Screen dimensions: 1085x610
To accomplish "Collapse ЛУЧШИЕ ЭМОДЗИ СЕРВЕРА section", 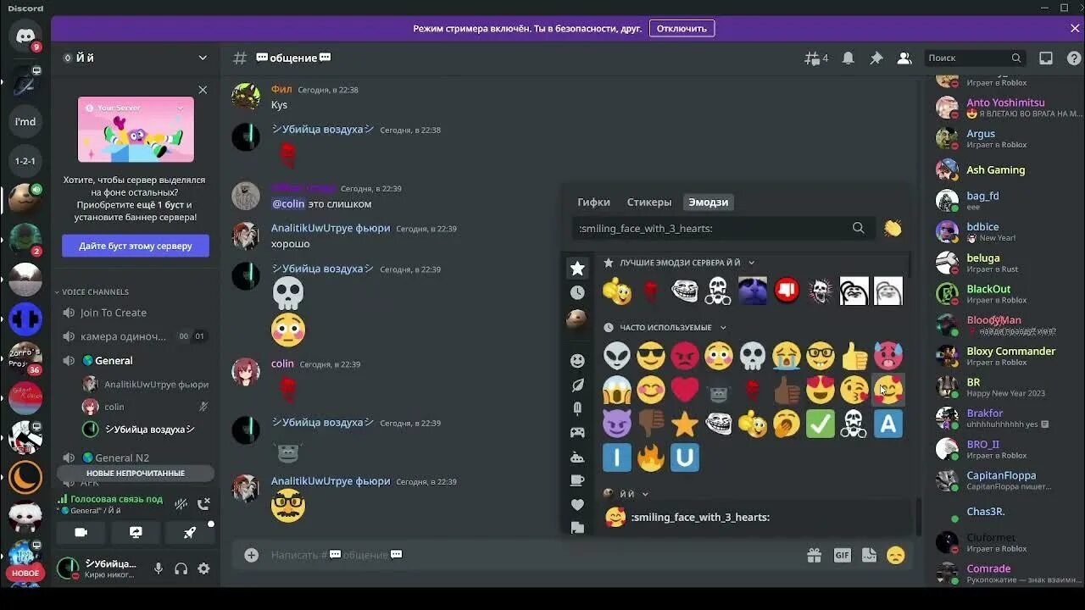I will [x=679, y=263].
